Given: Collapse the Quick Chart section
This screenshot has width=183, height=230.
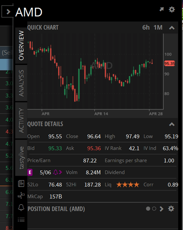Looking at the screenshot, I should (x=172, y=28).
